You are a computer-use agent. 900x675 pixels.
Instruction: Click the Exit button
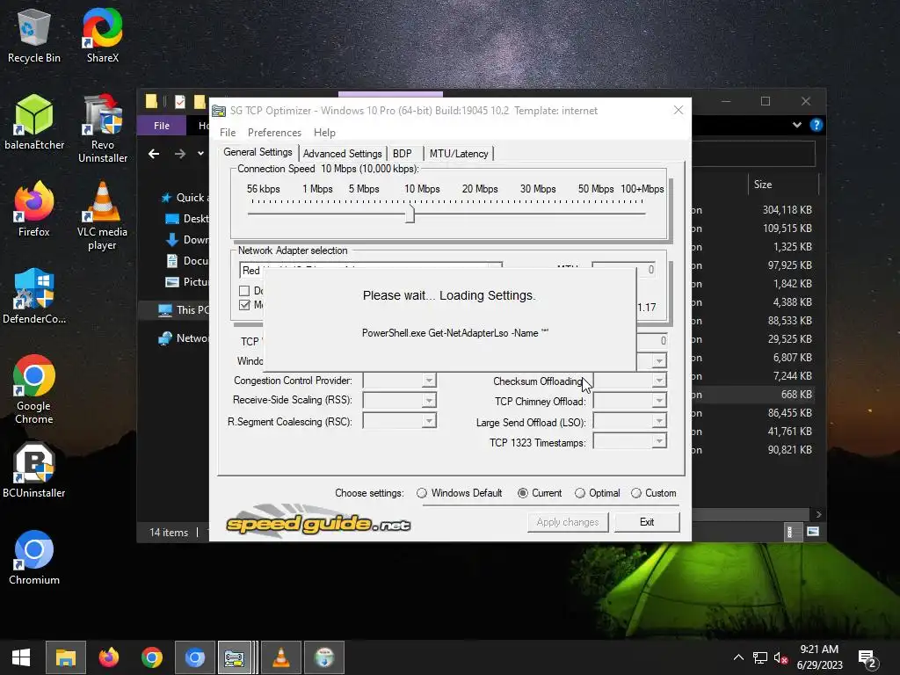647,522
